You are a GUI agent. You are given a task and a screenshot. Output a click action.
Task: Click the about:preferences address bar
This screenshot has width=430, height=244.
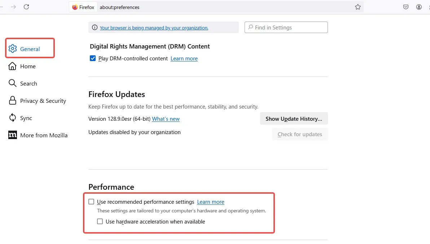tap(217, 7)
